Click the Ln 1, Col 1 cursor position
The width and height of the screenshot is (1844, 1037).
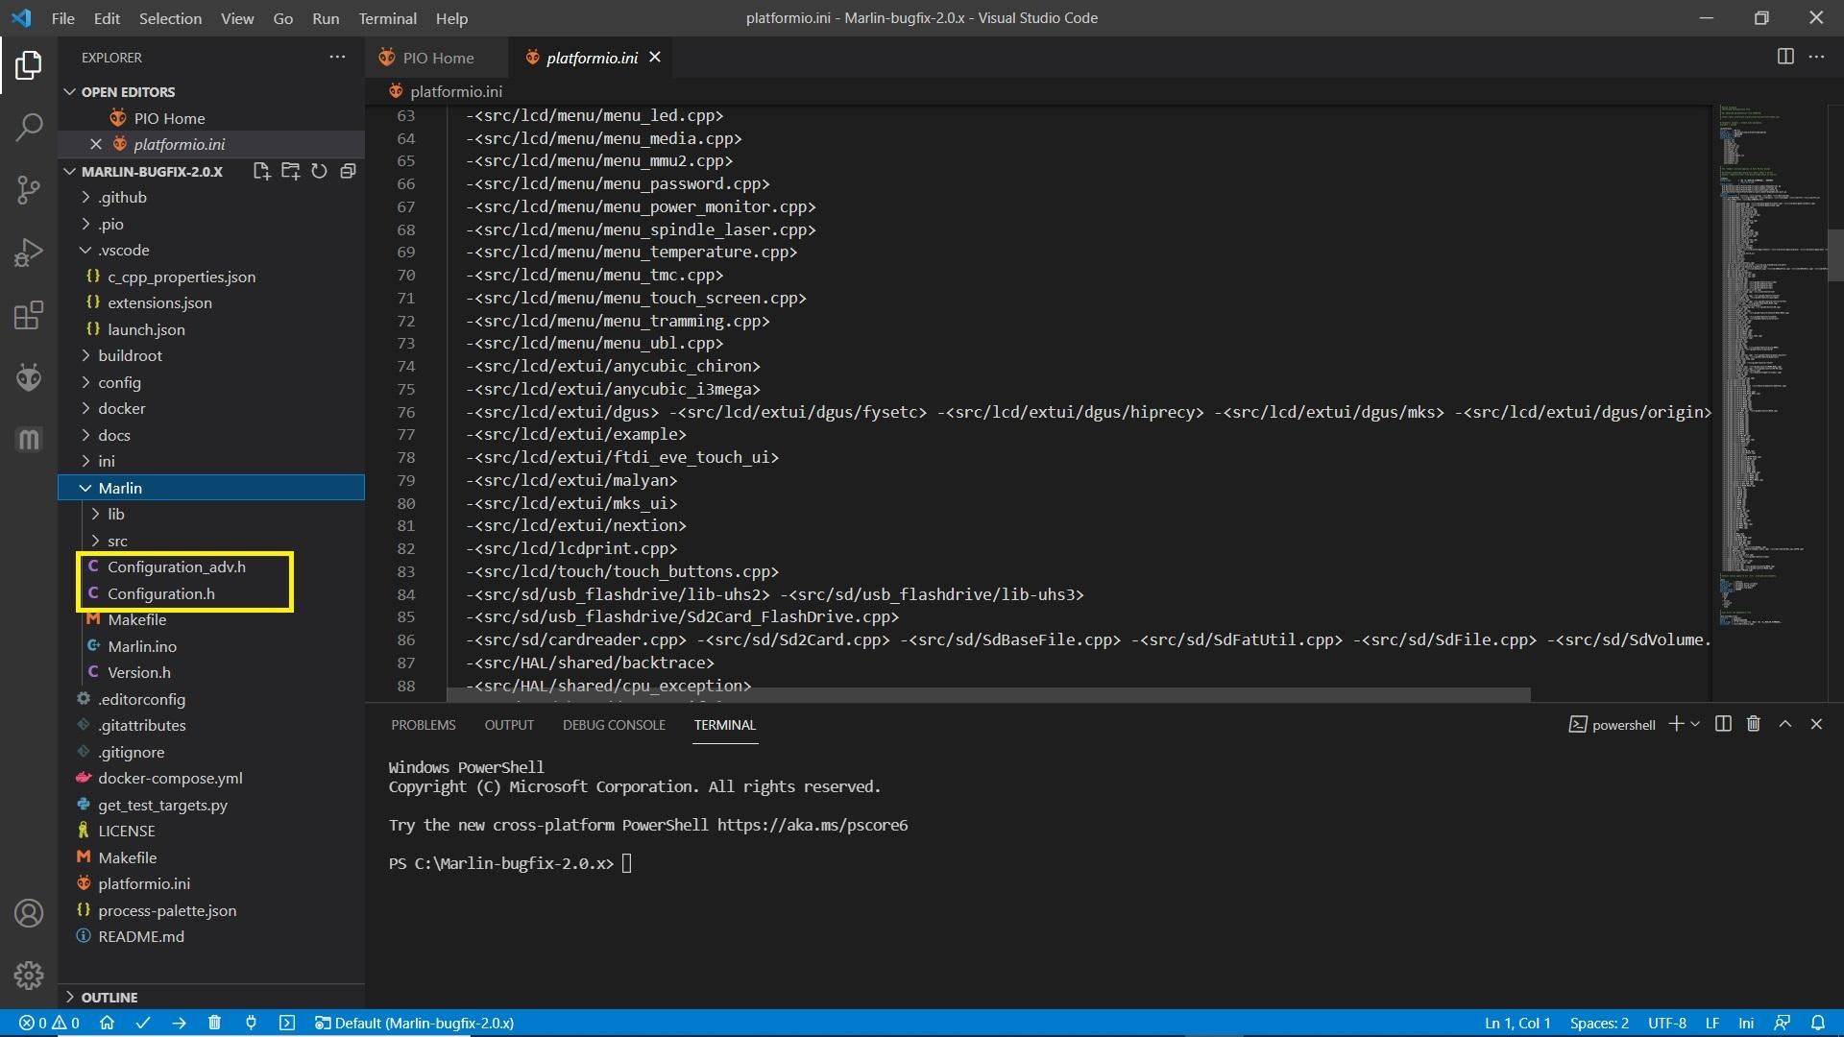coord(1517,1023)
